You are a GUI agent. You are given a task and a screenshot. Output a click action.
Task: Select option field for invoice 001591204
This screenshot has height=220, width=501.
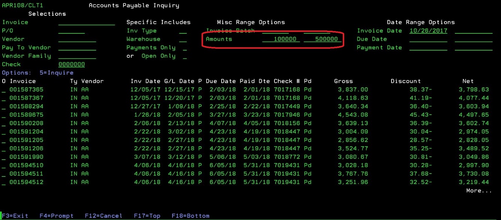click(x=4, y=132)
